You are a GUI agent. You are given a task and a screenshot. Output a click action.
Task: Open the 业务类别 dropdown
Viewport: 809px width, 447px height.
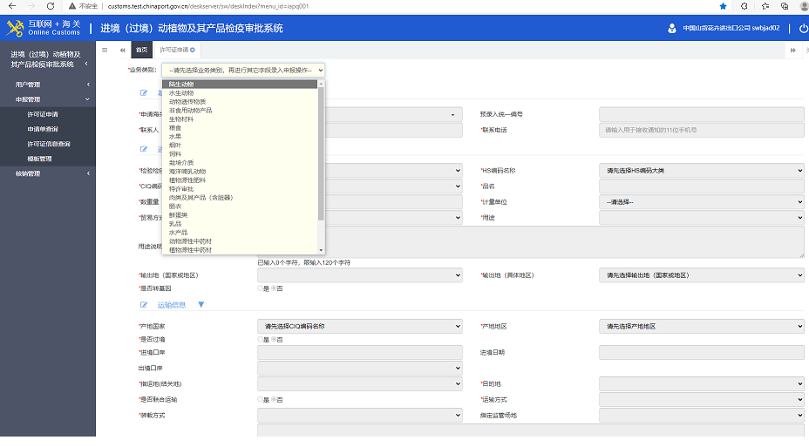(x=243, y=70)
